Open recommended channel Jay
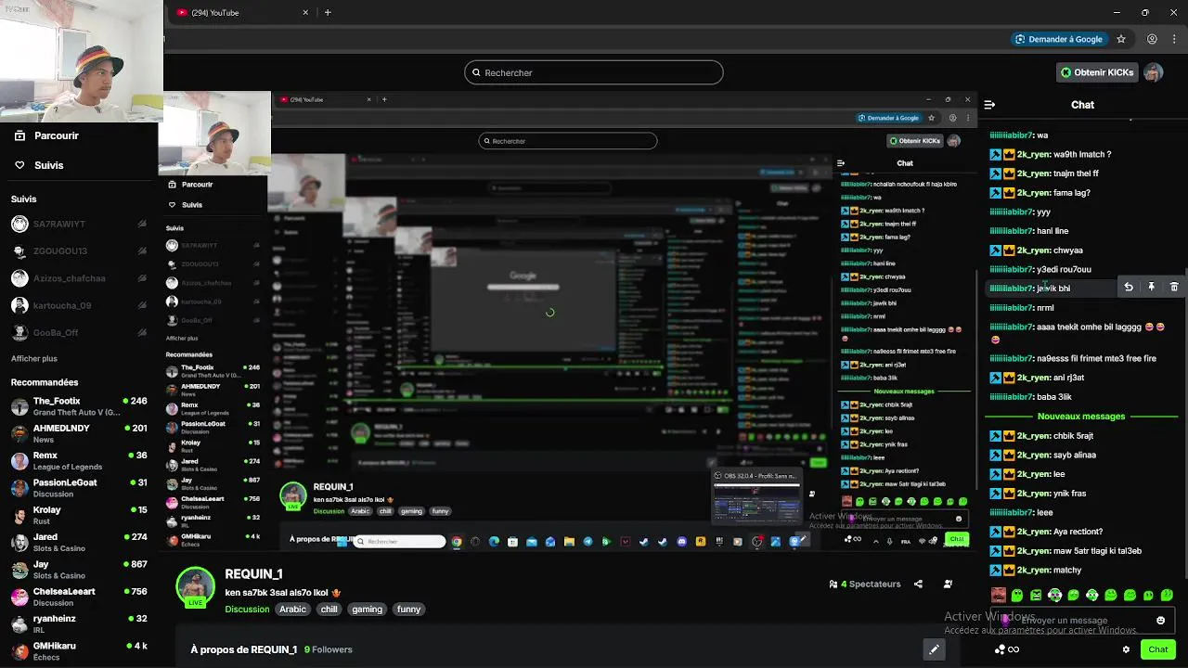1188x668 pixels. 79,570
